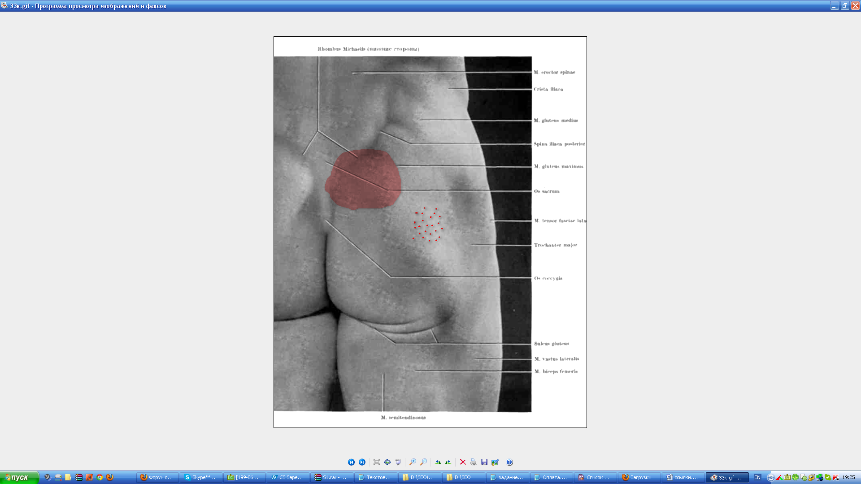
Task: Open the EN language indicator
Action: [757, 477]
